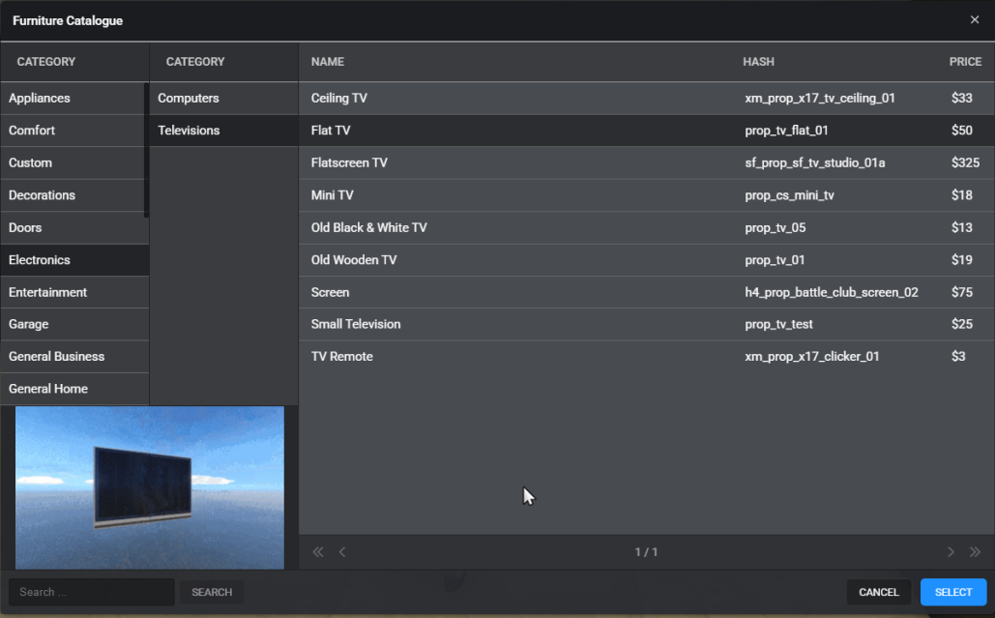This screenshot has width=995, height=618.
Task: Open the Custom category
Action: pos(73,163)
